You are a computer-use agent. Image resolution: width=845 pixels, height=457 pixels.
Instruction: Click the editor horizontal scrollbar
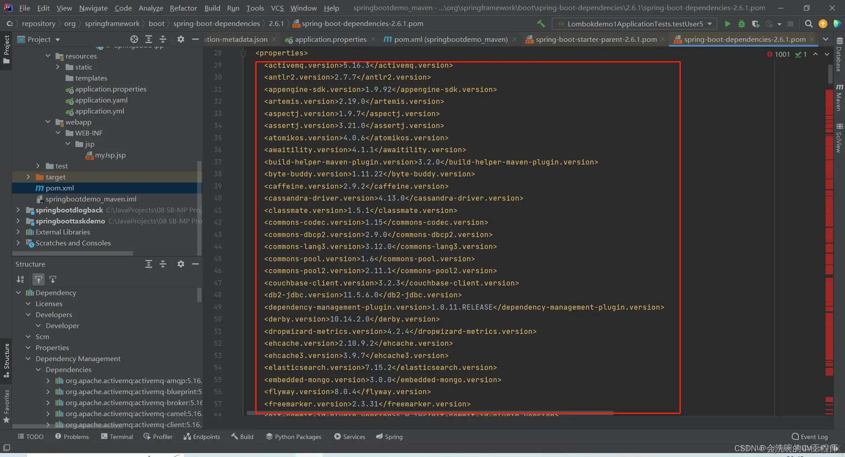pos(430,413)
